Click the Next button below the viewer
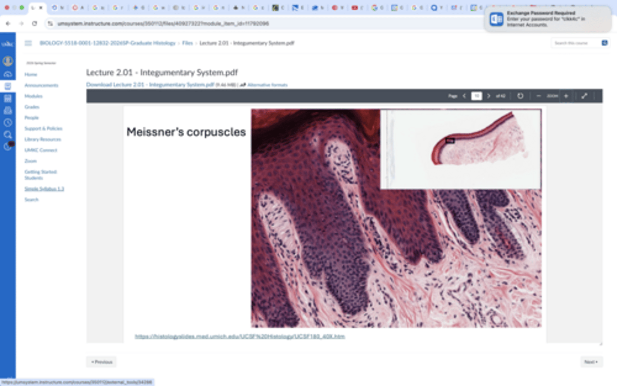 [591, 362]
